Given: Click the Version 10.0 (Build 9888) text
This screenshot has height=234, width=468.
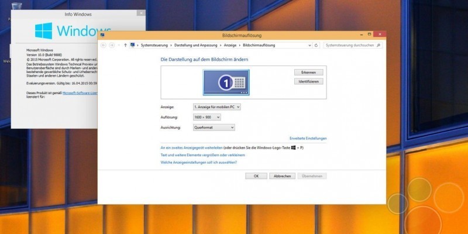Looking at the screenshot, I should [x=44, y=54].
